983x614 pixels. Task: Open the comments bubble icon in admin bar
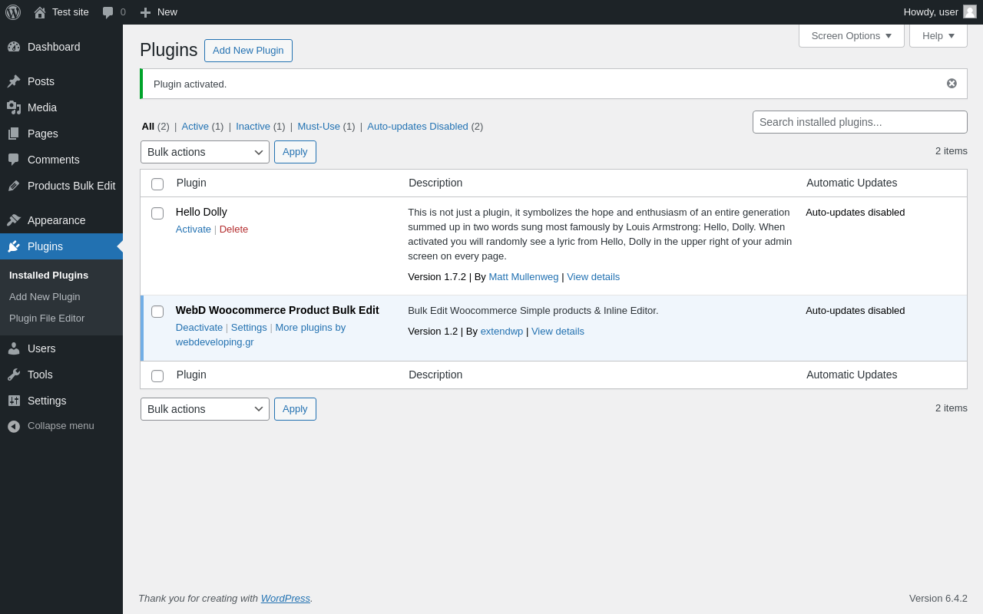click(108, 12)
